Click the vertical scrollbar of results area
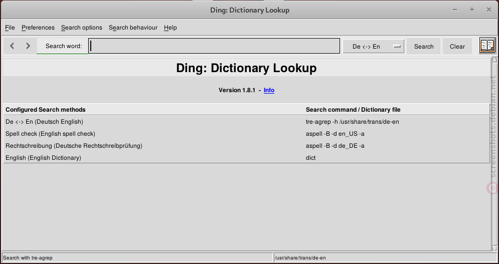The image size is (499, 264). click(494, 154)
